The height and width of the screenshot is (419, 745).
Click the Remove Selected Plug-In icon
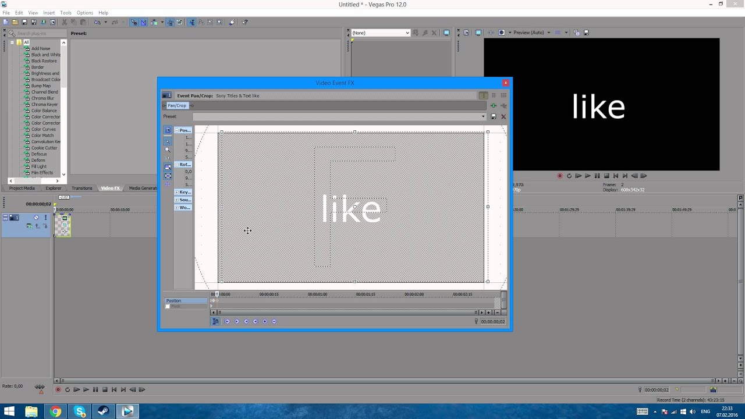(503, 105)
